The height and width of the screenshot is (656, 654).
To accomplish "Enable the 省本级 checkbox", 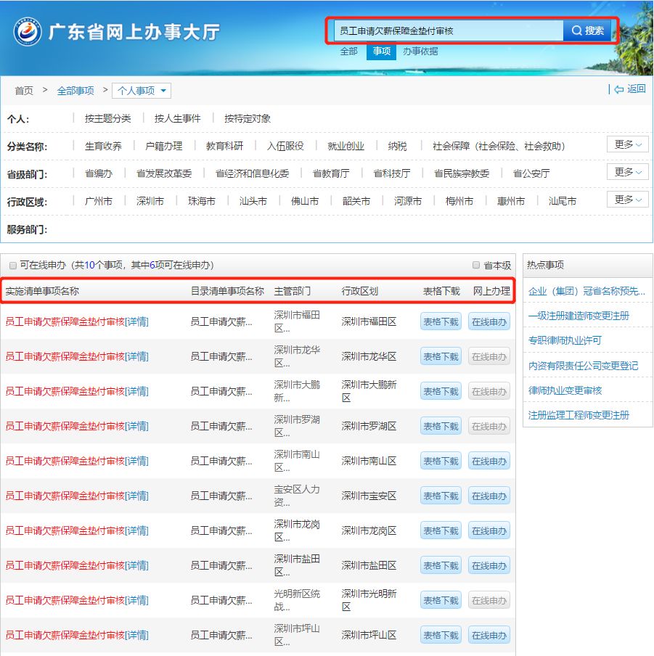I will 476,266.
